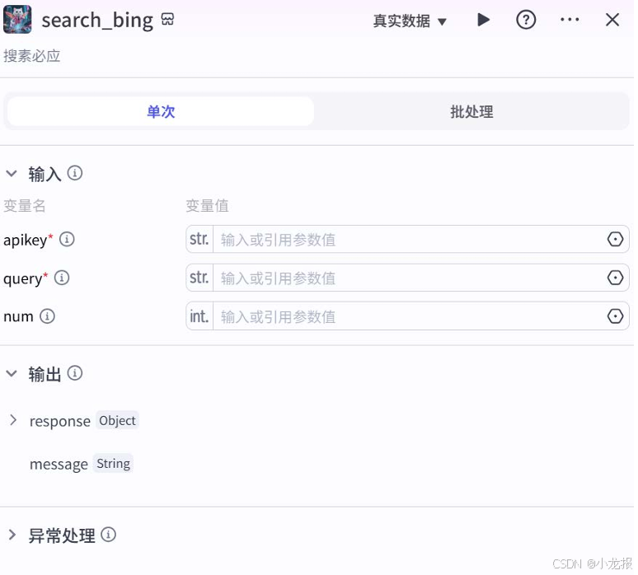
Task: Open the 真实数据 dropdown
Action: click(x=410, y=21)
